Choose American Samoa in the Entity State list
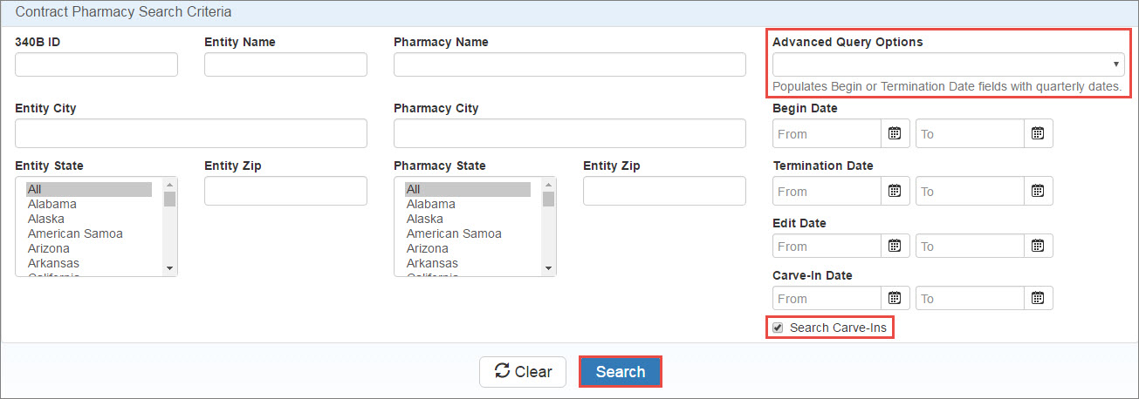1139x399 pixels. (75, 233)
